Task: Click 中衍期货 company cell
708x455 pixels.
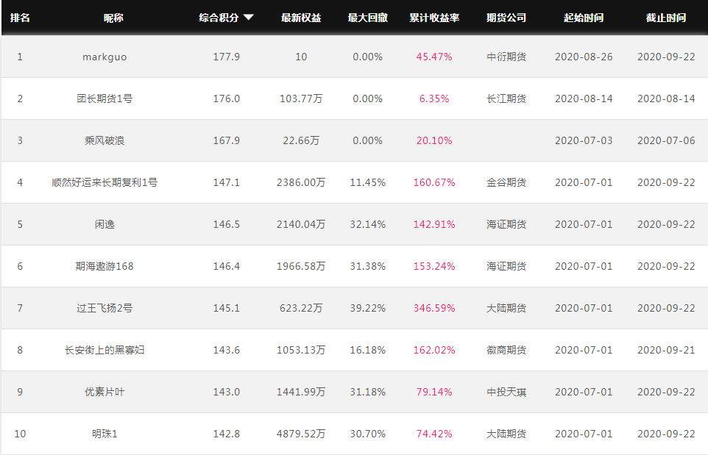Action: [506, 57]
